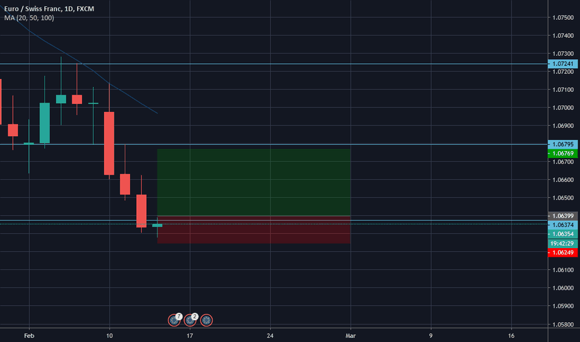Click the green 1.06769 take-profit label

563,154
